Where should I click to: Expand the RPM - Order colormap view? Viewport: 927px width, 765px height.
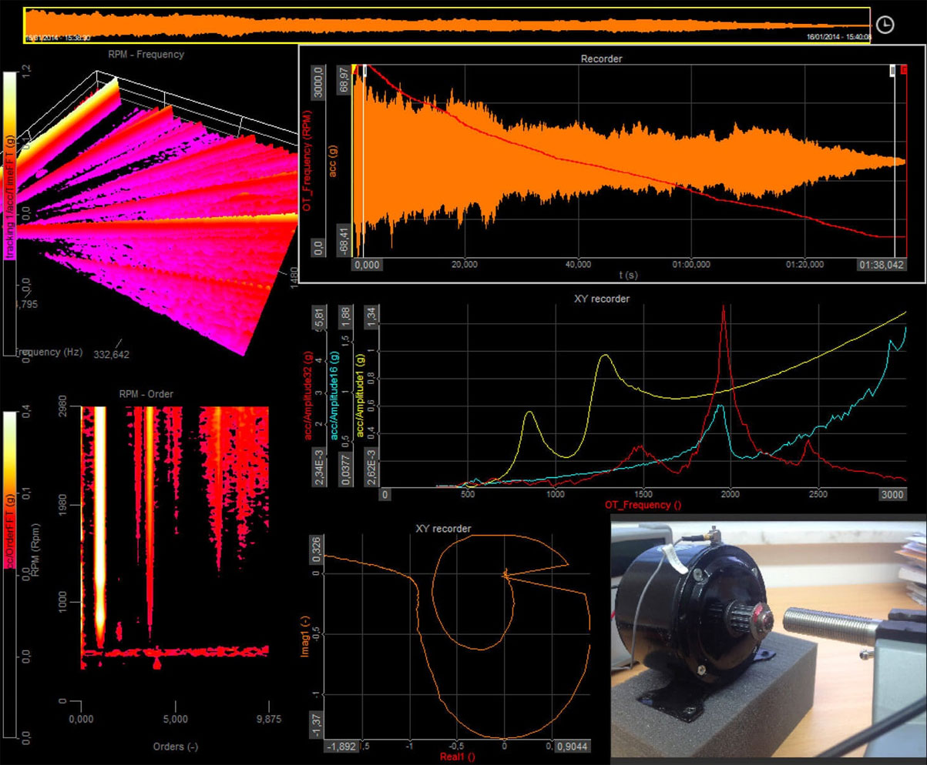point(145,393)
